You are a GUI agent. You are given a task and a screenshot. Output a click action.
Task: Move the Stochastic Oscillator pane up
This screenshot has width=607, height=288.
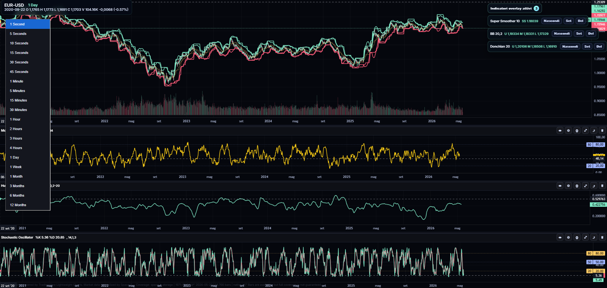click(594, 237)
